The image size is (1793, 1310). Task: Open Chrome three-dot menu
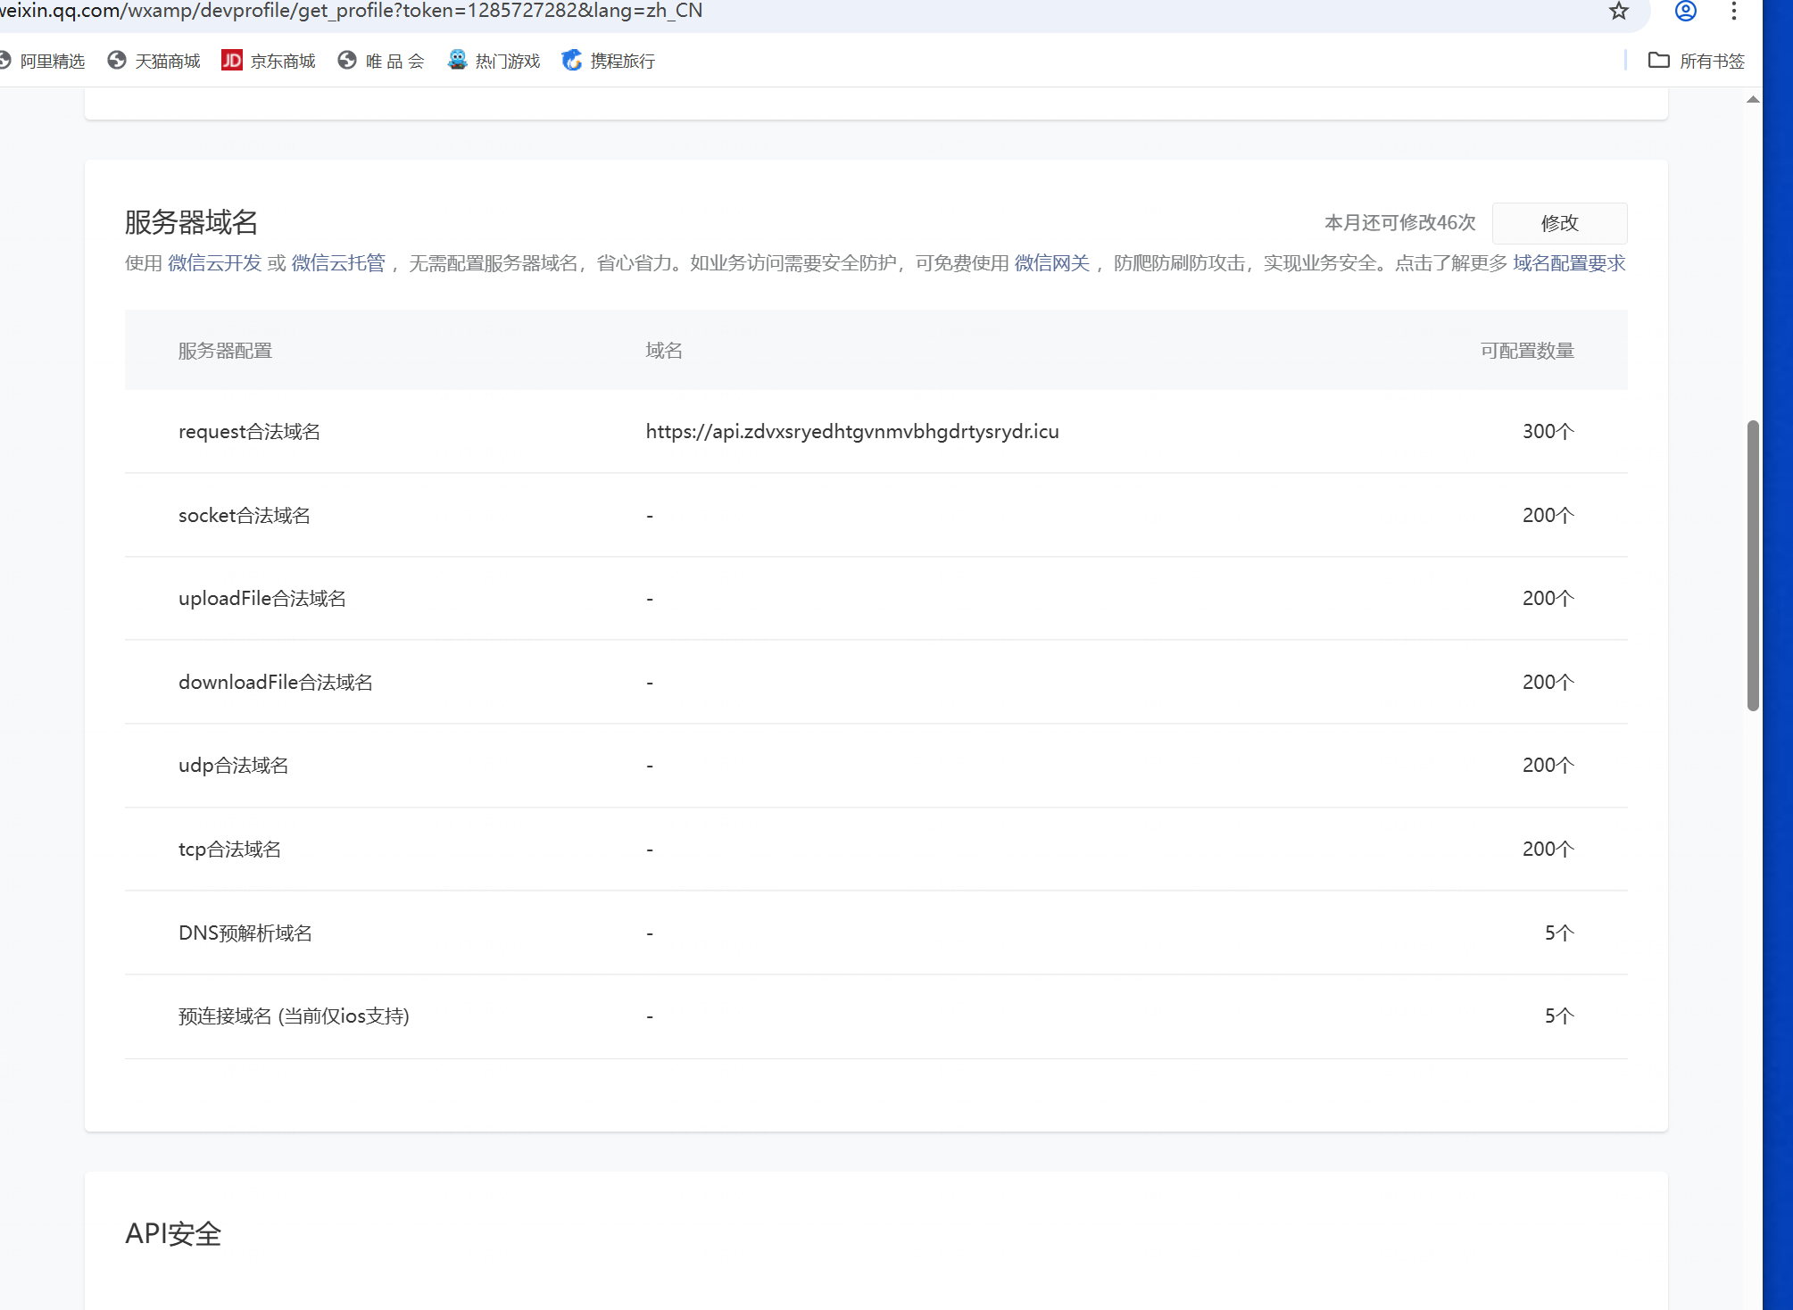click(x=1734, y=11)
